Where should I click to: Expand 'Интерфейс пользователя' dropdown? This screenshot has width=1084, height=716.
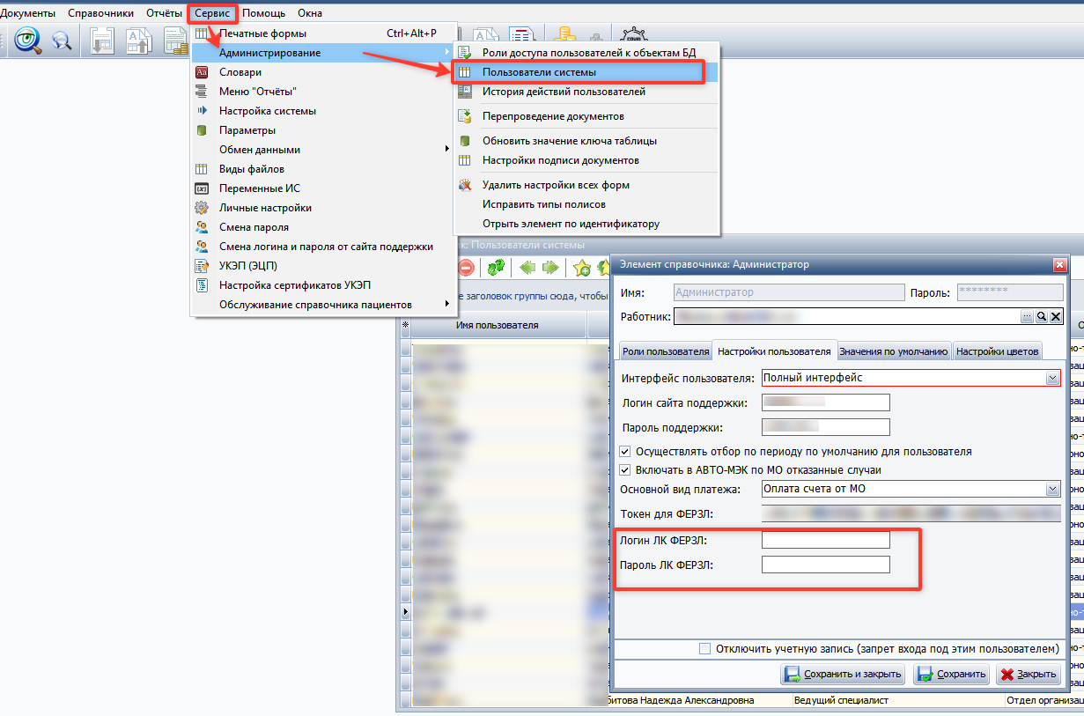point(1052,378)
